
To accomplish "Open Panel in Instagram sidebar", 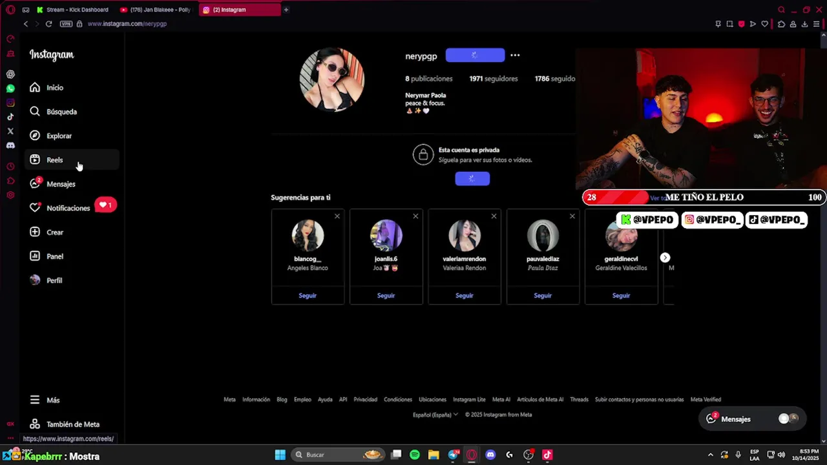I will click(72, 256).
